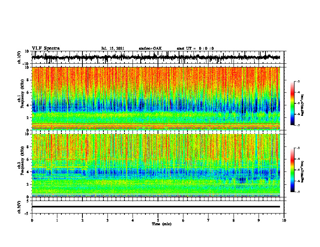Click the VLF Spectra title
The width and height of the screenshot is (320, 247).
[46, 48]
